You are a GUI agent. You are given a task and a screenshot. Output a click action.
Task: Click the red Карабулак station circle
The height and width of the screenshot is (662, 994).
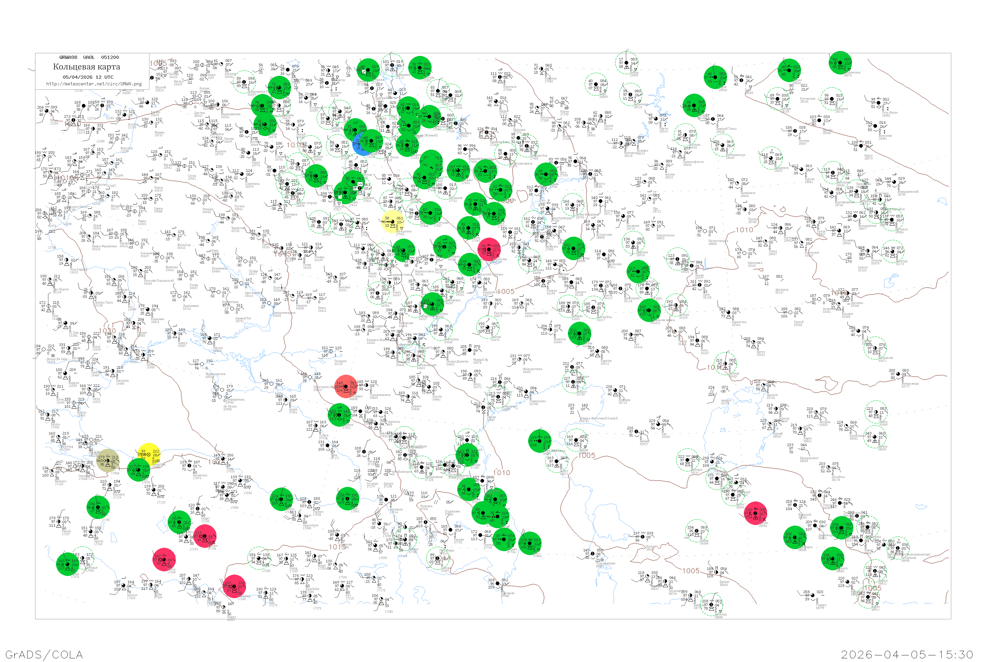point(489,249)
